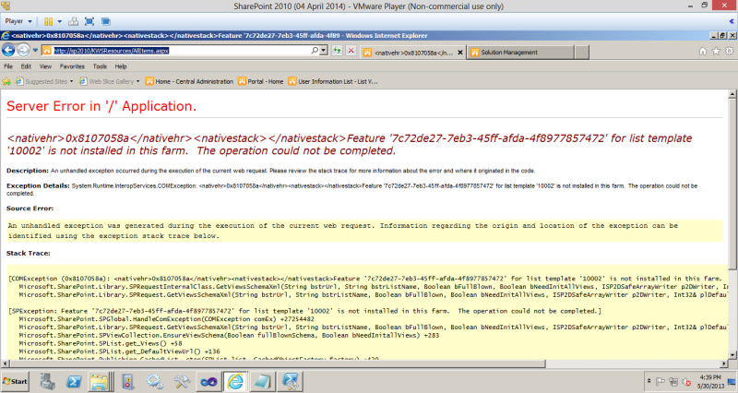This screenshot has height=393, width=738.
Task: Open Portal - Home bookmark
Action: click(x=261, y=81)
